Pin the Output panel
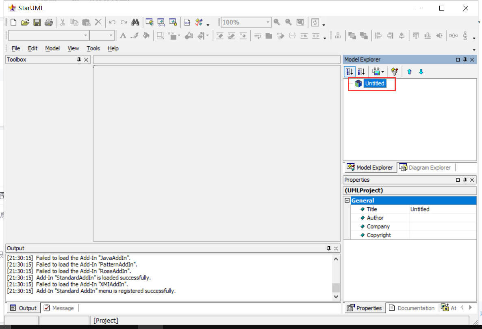Screen dimensions: 482x329 (x=329, y=248)
